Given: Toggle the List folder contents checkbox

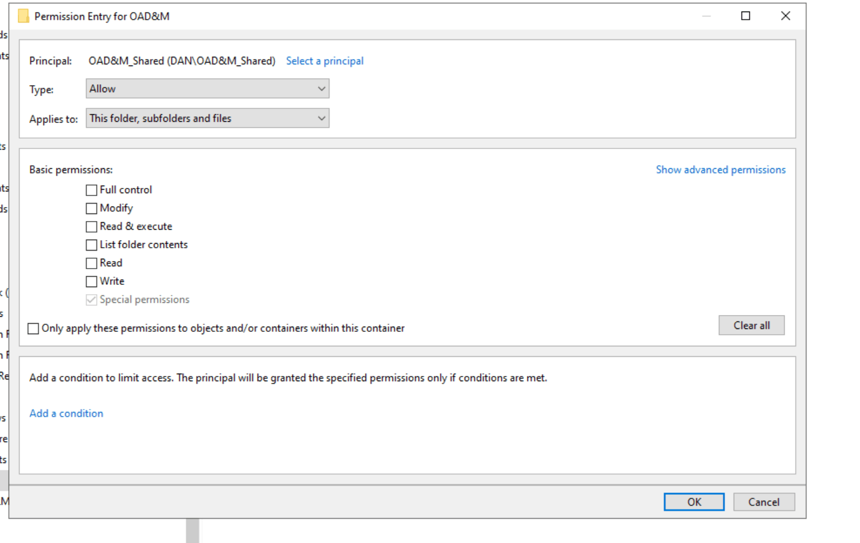Looking at the screenshot, I should [x=91, y=245].
